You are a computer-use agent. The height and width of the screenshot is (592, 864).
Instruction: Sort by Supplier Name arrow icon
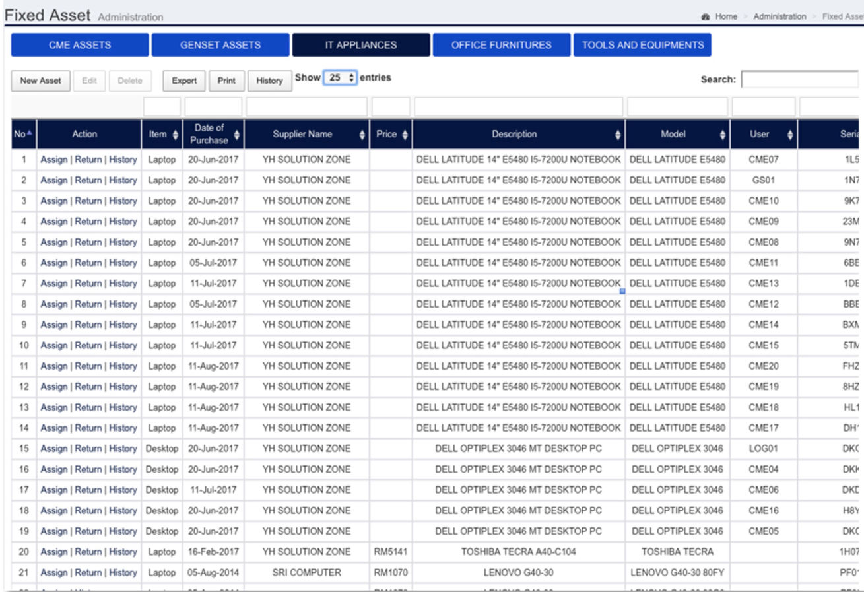pyautogui.click(x=362, y=135)
